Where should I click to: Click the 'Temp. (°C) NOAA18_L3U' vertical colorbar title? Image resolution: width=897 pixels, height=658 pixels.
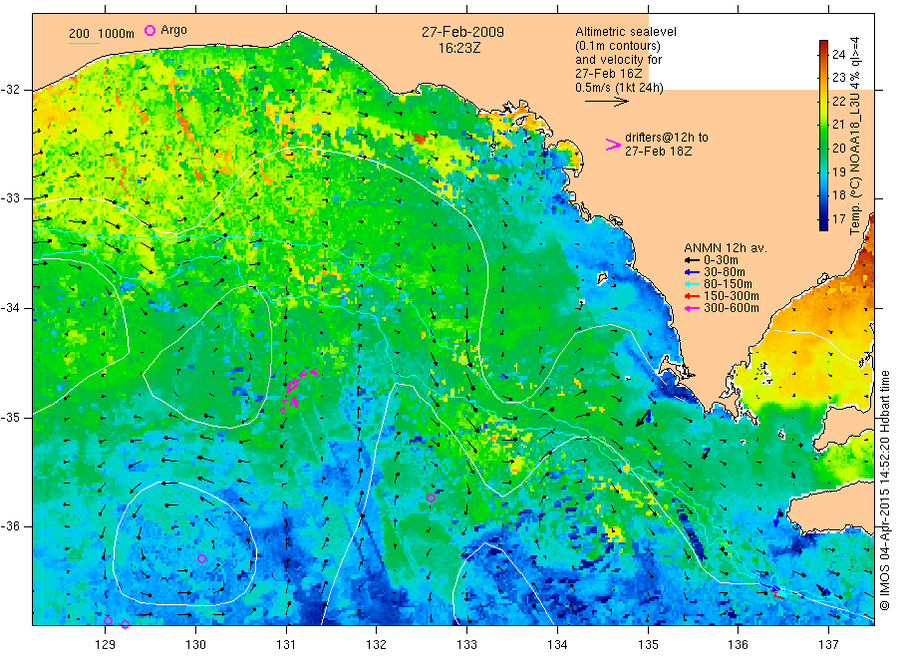855,165
